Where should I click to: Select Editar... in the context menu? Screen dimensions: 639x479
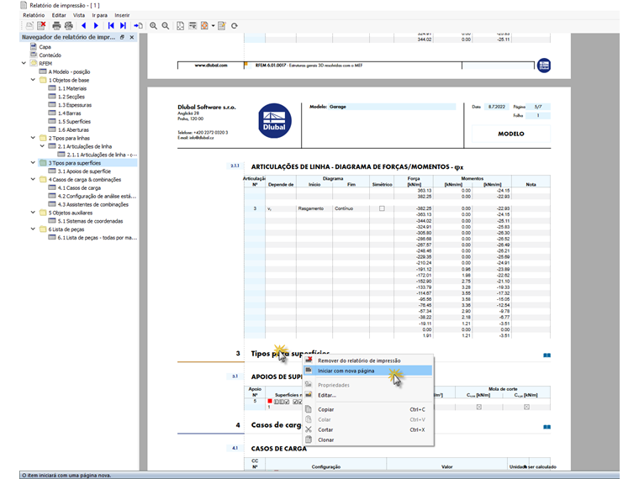(x=368, y=395)
